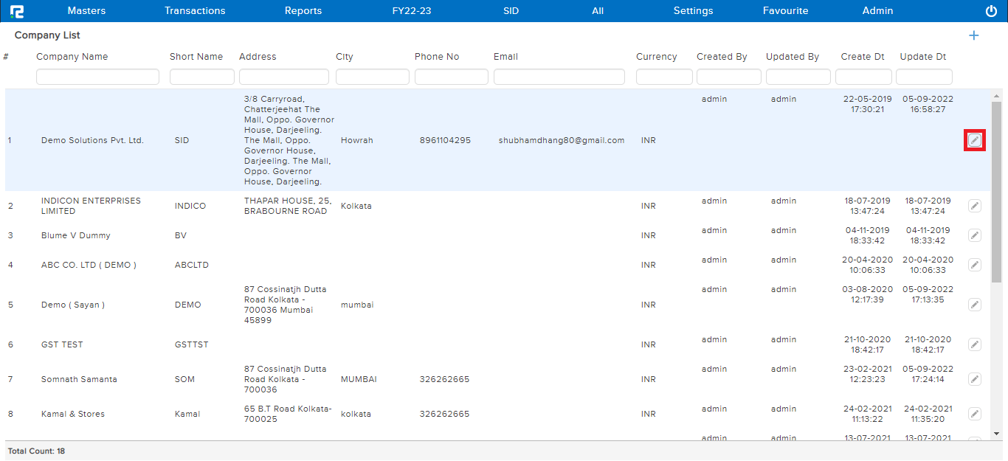Edit Demo Solutions Pvt. Ltd. row pencil
Image resolution: width=1008 pixels, height=461 pixels.
pyautogui.click(x=975, y=140)
